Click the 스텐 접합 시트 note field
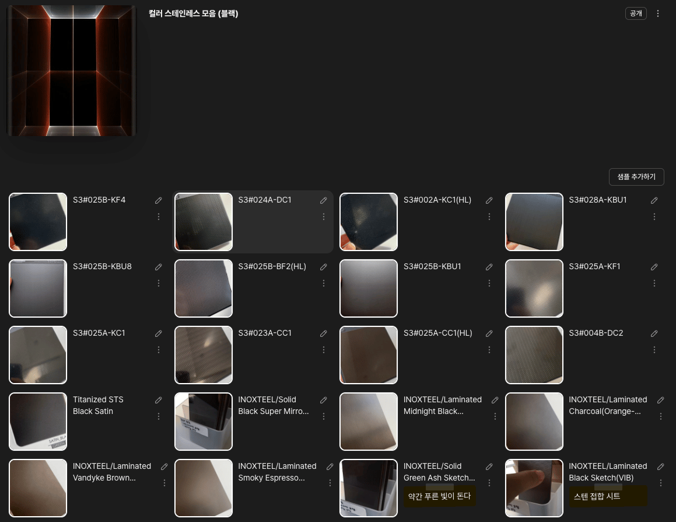The image size is (676, 522). coord(608,496)
